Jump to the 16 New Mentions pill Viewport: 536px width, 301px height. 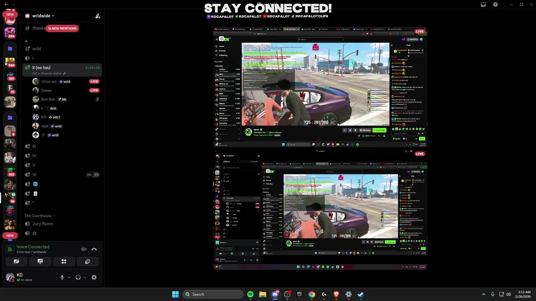pyautogui.click(x=62, y=28)
